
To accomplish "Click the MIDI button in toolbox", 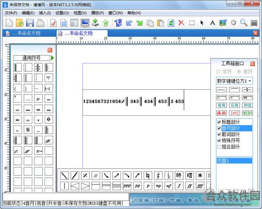I will (x=247, y=113).
